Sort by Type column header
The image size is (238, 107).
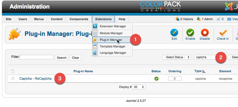pyautogui.click(x=198, y=71)
